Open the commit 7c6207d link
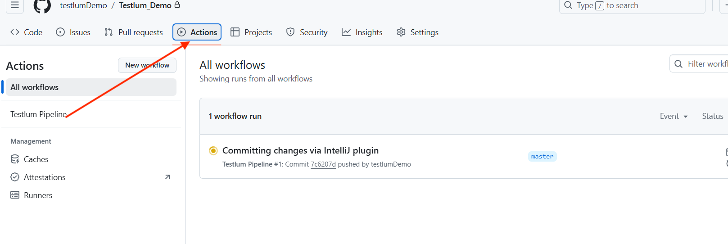This screenshot has height=244, width=728. [x=323, y=164]
